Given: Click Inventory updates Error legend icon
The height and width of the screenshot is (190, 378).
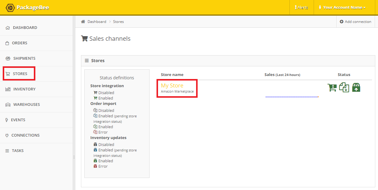Looking at the screenshot, I should [95, 166].
